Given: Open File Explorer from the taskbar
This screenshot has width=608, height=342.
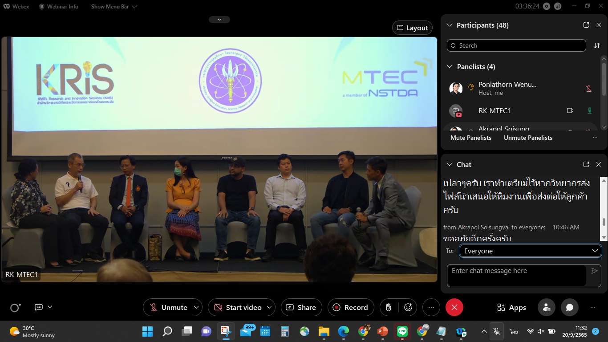Looking at the screenshot, I should click(x=324, y=331).
